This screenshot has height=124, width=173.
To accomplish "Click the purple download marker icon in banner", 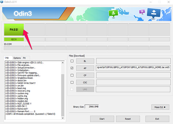I will click(x=142, y=12).
